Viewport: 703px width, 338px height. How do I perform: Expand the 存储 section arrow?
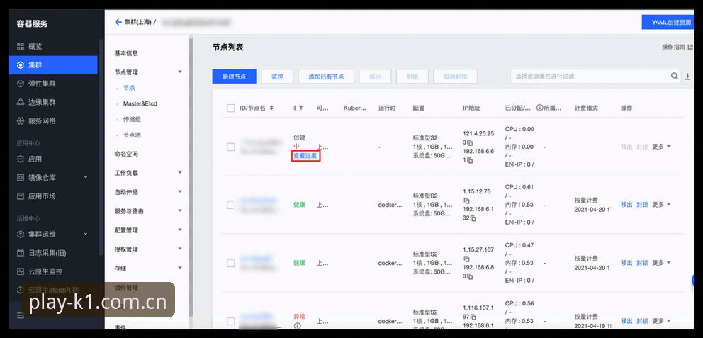click(x=180, y=268)
